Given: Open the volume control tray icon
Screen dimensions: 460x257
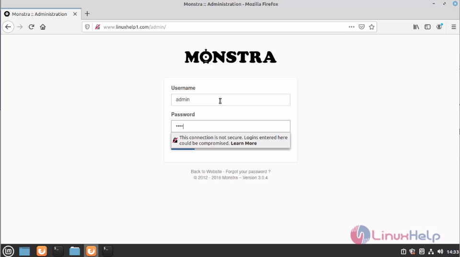Looking at the screenshot, I should (x=440, y=252).
